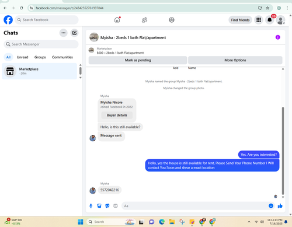Go back in browser
Screen dimensions: 292x227
[5, 8]
